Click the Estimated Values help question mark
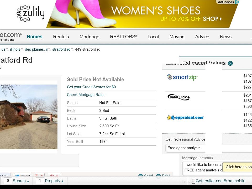252x189 pixels. (230, 63)
